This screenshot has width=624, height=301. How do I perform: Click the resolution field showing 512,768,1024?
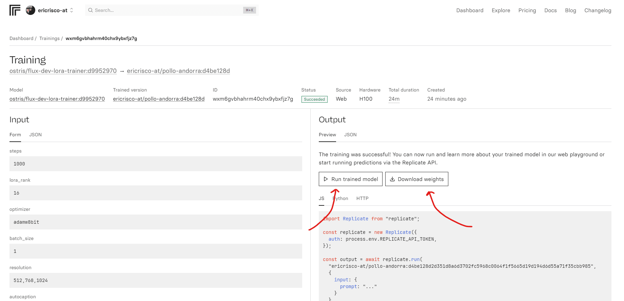pyautogui.click(x=156, y=280)
